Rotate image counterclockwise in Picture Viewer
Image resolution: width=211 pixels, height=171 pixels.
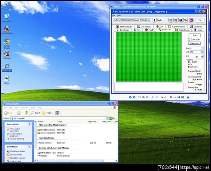(x=166, y=97)
